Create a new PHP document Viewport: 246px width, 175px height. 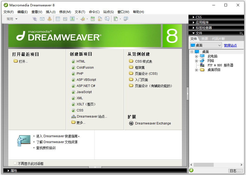coord(80,73)
